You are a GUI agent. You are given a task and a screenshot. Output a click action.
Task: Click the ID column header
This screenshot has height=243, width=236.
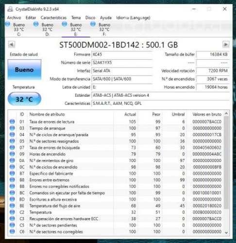tap(22, 114)
